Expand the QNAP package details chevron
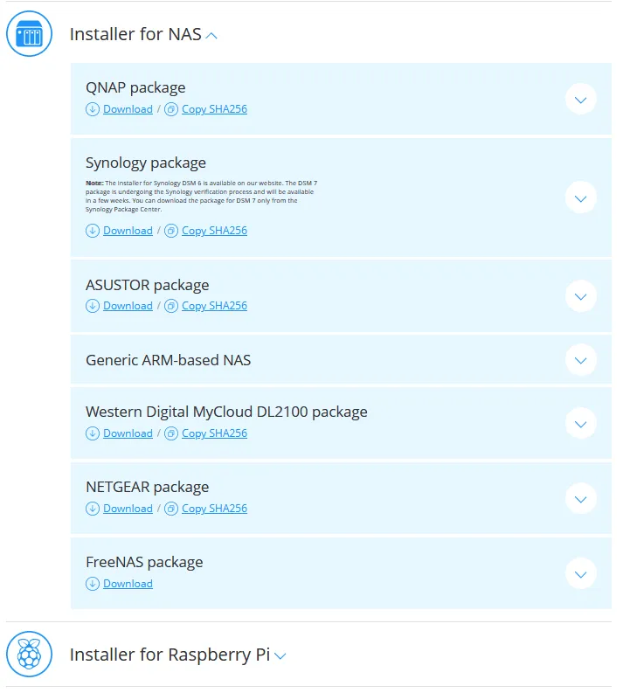 click(x=580, y=99)
